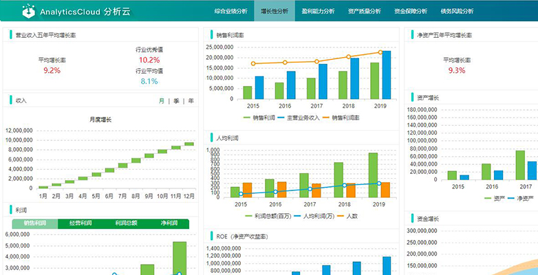Select 月 view in the 收入 panel
The height and width of the screenshot is (275, 538).
pos(161,101)
